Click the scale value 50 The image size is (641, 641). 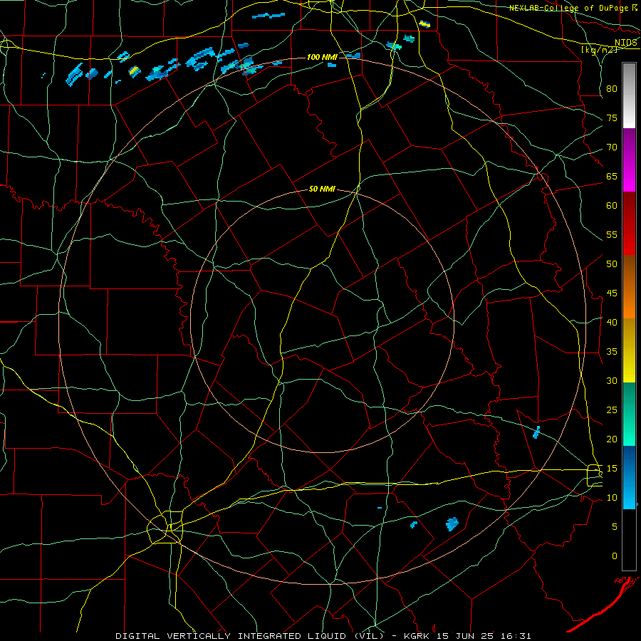tap(612, 264)
